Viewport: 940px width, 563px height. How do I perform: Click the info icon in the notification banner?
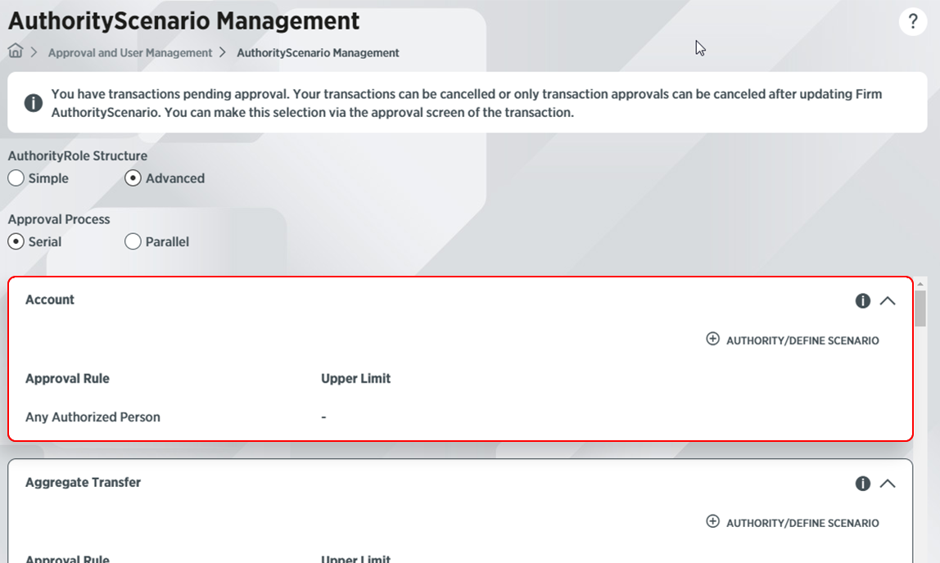[33, 103]
